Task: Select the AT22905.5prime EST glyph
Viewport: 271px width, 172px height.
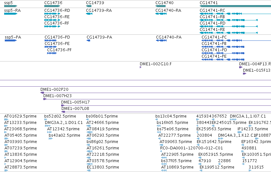Action: (164, 158)
